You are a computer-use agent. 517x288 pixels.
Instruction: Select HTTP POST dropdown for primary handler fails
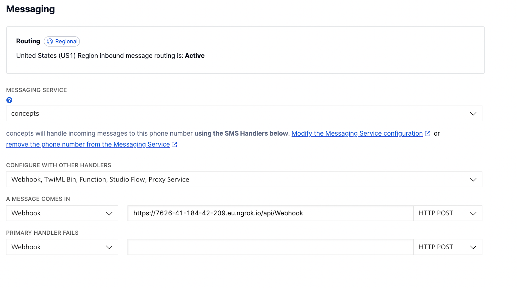[x=448, y=247]
